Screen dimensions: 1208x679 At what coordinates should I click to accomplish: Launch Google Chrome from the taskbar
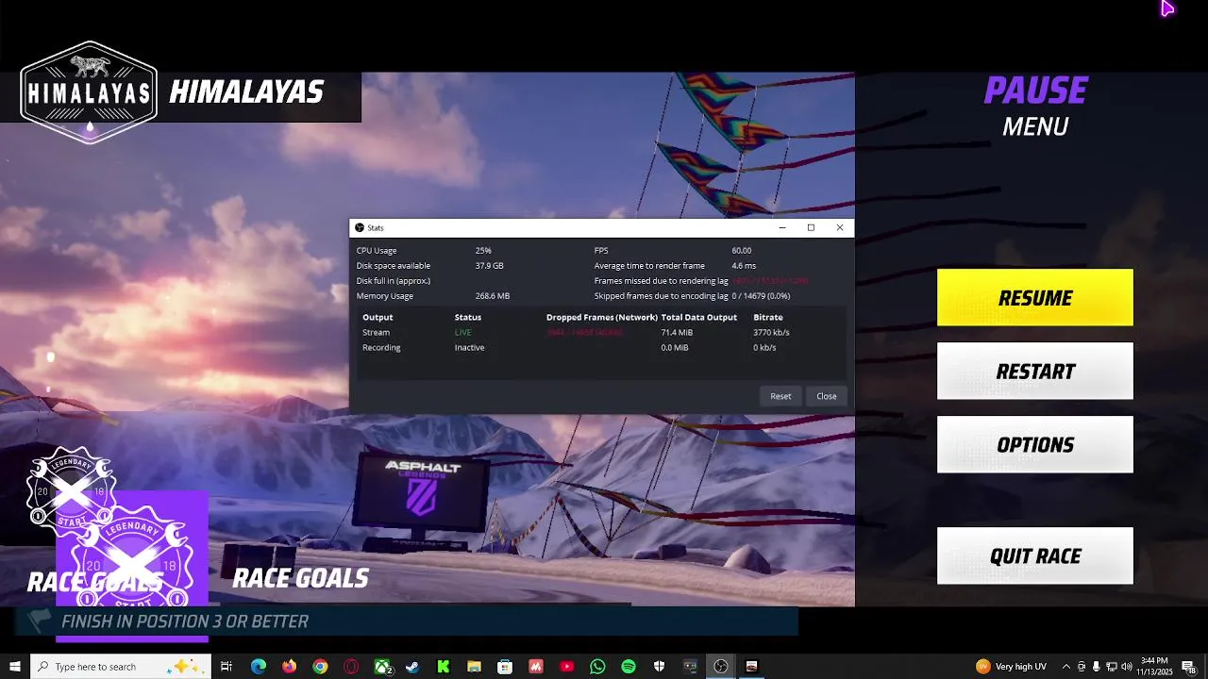(320, 667)
